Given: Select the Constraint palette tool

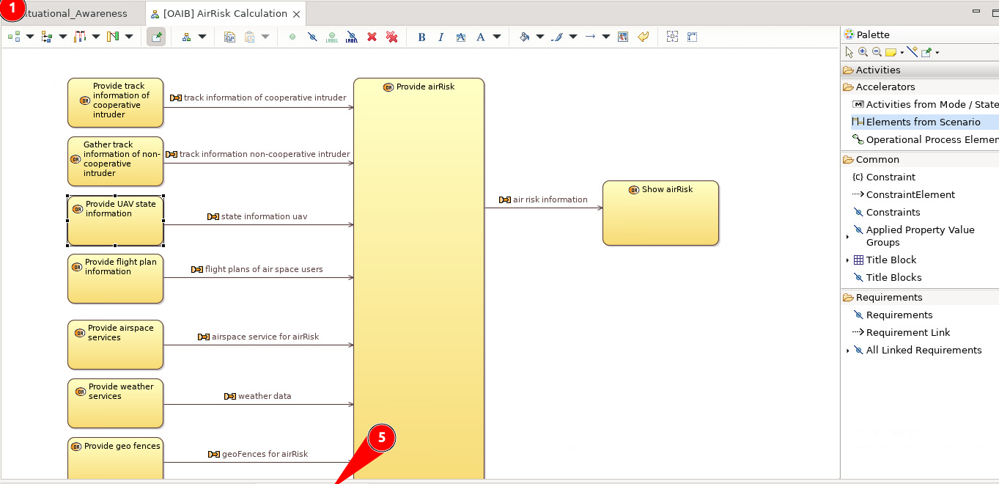Looking at the screenshot, I should click(884, 177).
